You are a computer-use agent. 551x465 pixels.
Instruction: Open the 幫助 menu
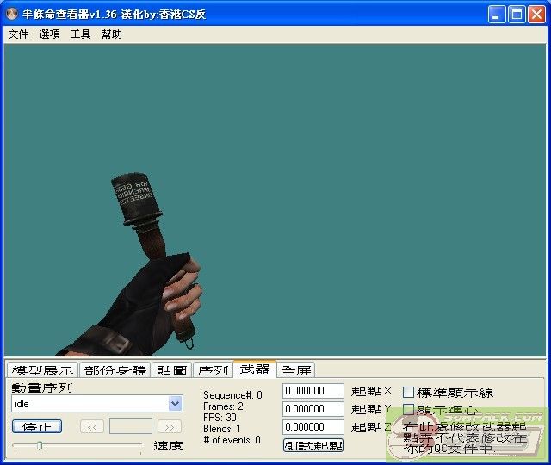click(x=112, y=34)
